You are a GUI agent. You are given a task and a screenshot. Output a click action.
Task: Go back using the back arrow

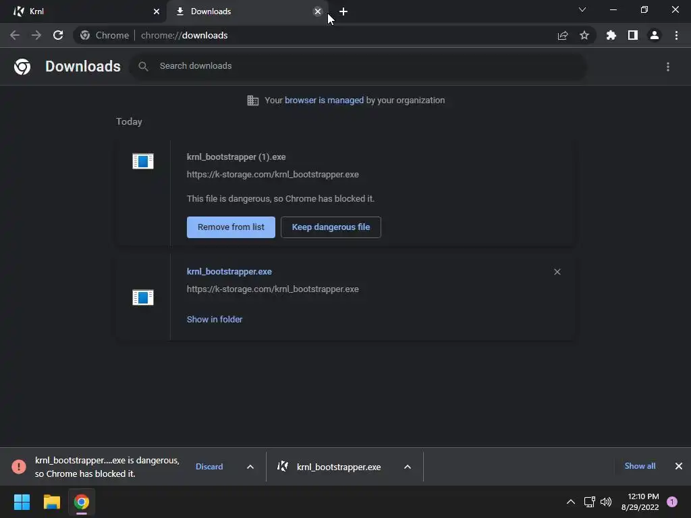(x=15, y=35)
